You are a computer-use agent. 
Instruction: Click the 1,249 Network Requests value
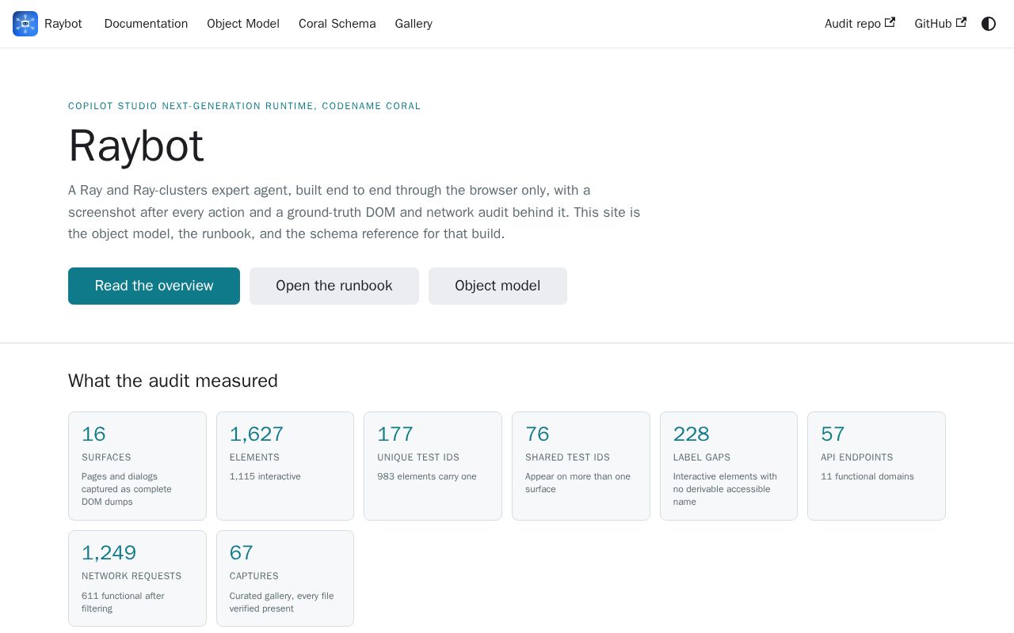109,553
